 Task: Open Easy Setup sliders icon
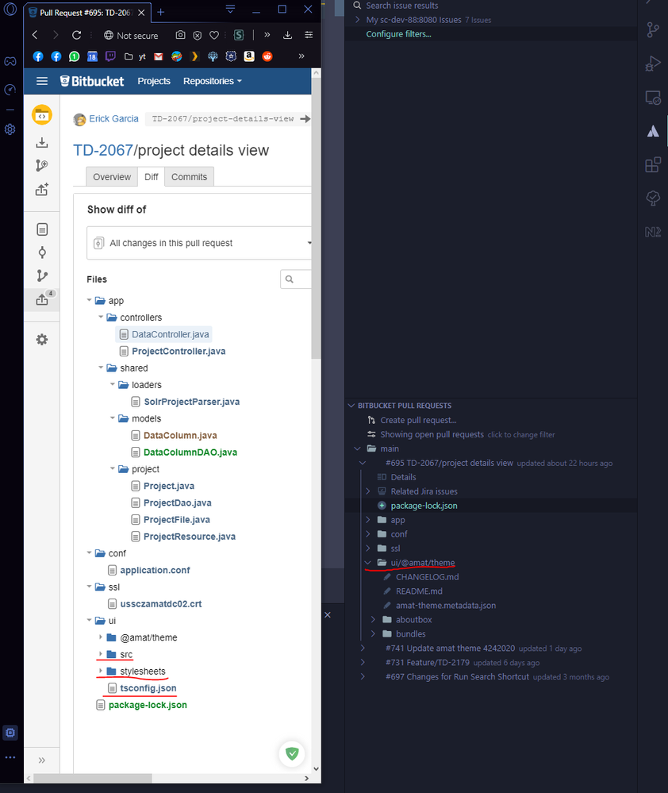click(x=309, y=36)
